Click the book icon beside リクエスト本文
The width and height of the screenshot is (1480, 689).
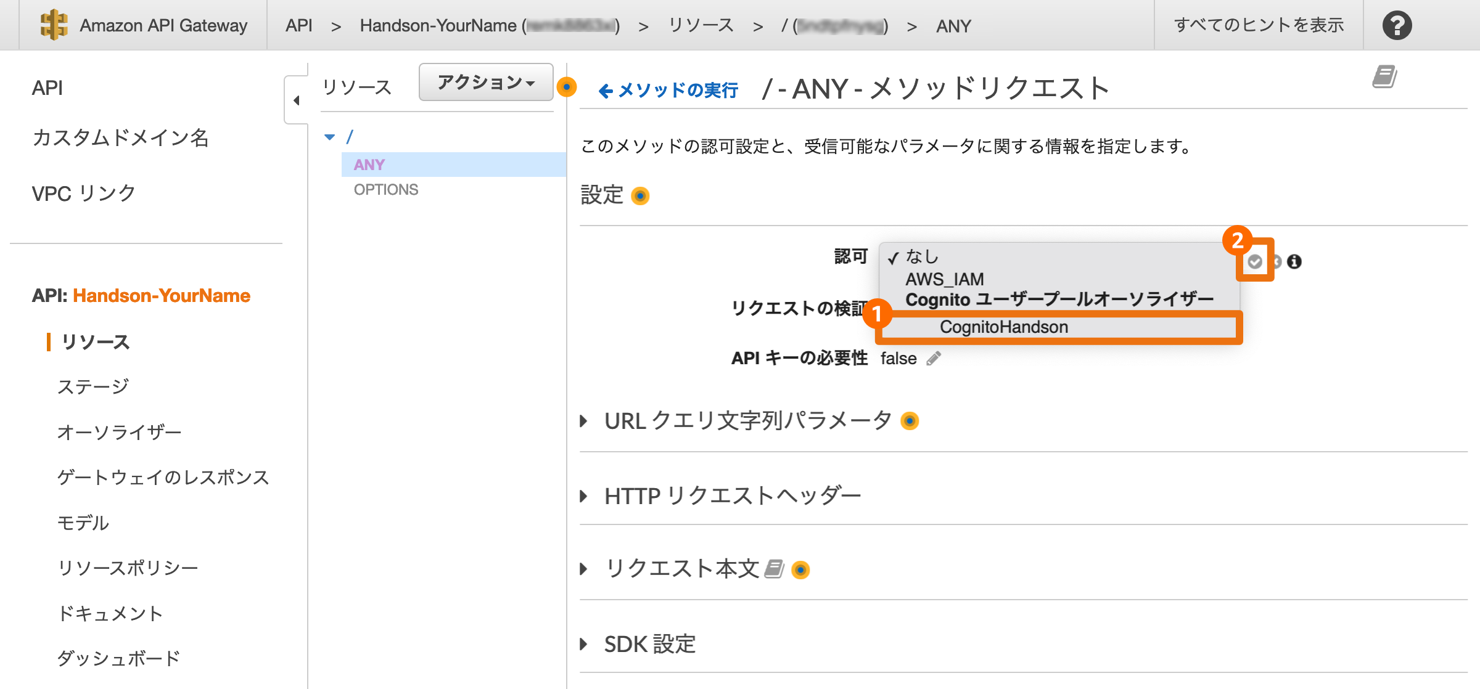coord(774,569)
